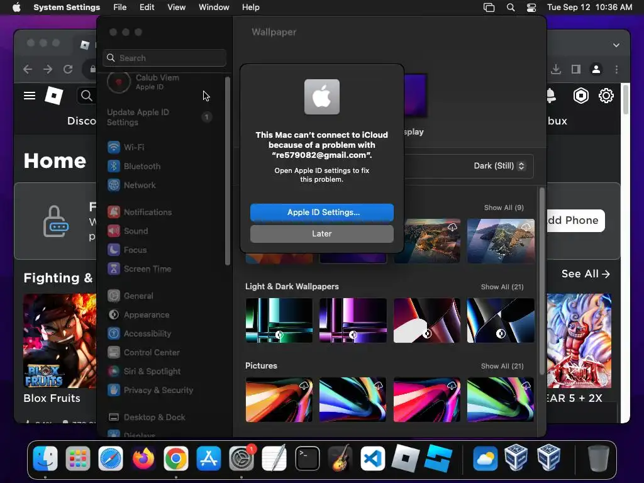This screenshot has height=483, width=644.
Task: Open the File menu
Action: (x=120, y=8)
